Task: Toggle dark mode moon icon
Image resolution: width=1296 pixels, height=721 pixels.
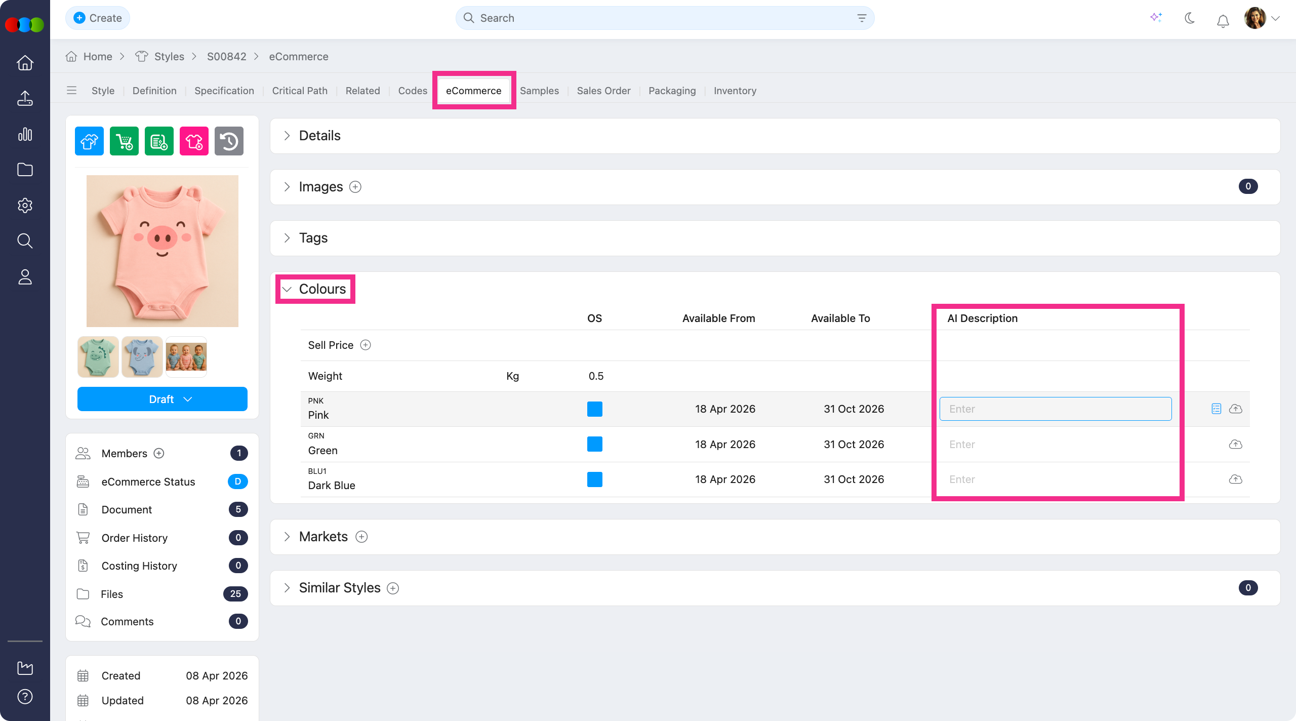Action: point(1190,19)
